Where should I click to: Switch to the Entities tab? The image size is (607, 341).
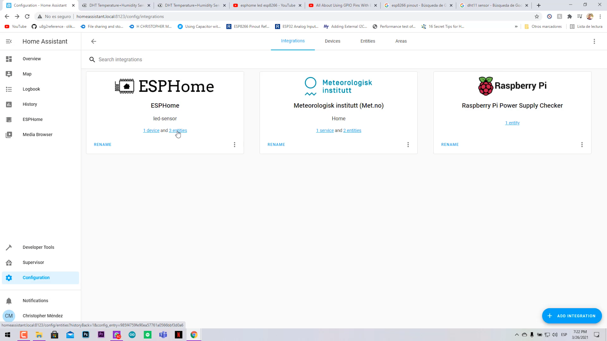coord(368,41)
